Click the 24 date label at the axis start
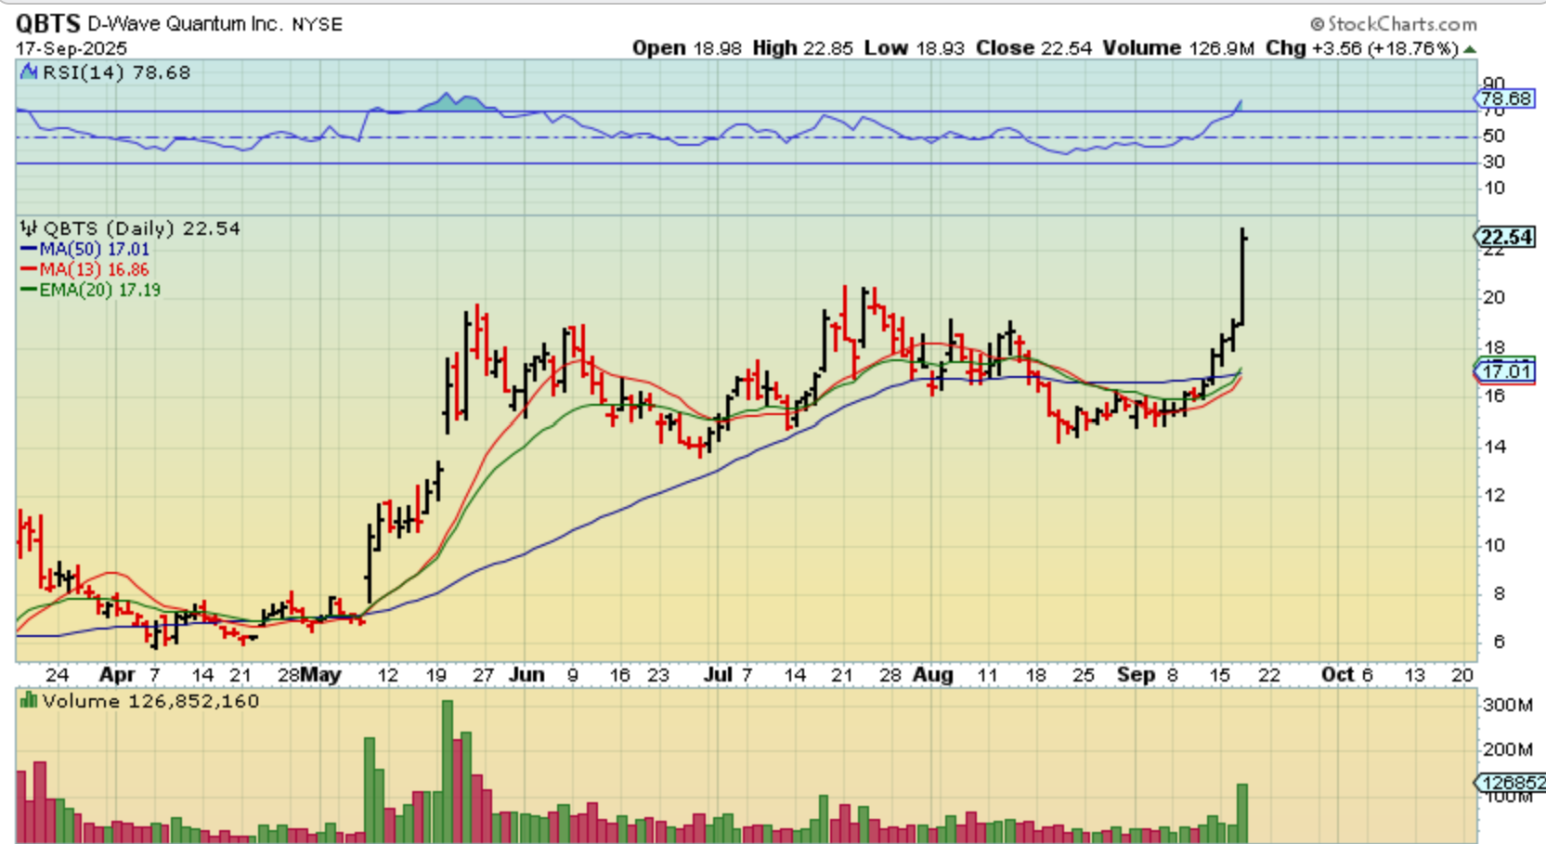The image size is (1546, 844). [x=57, y=675]
